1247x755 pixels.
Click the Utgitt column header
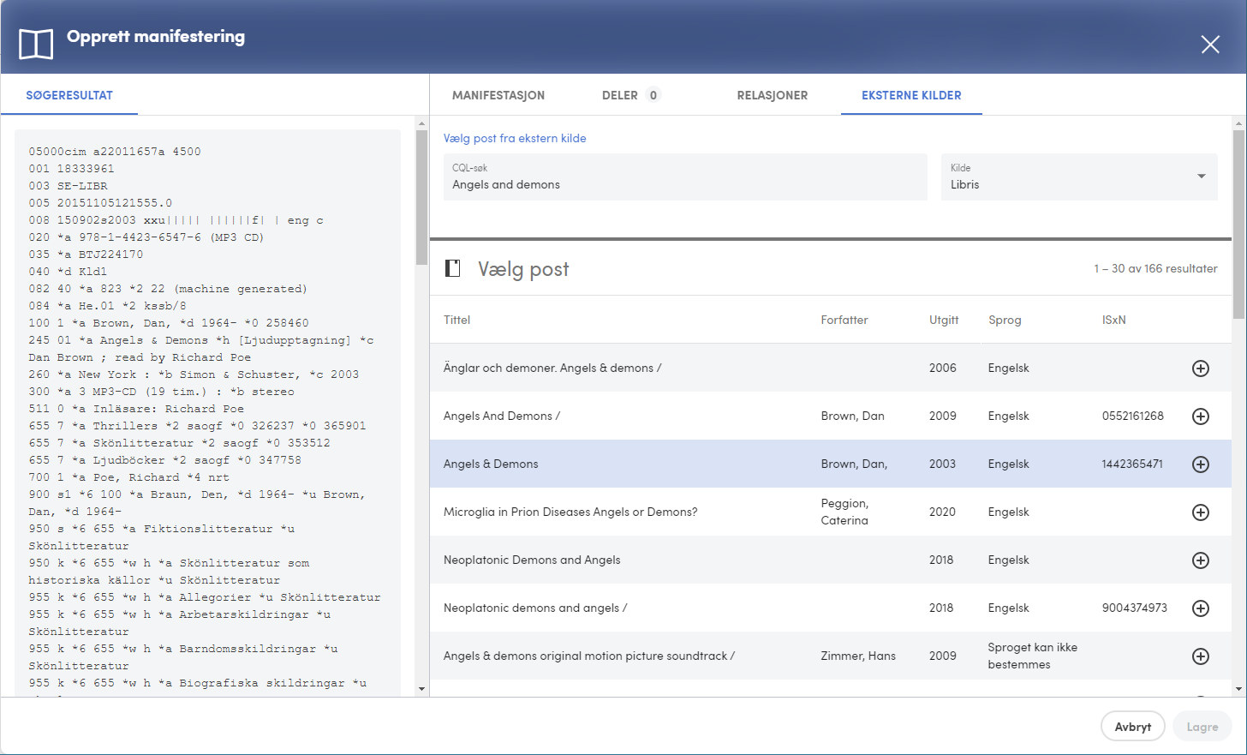coord(944,320)
